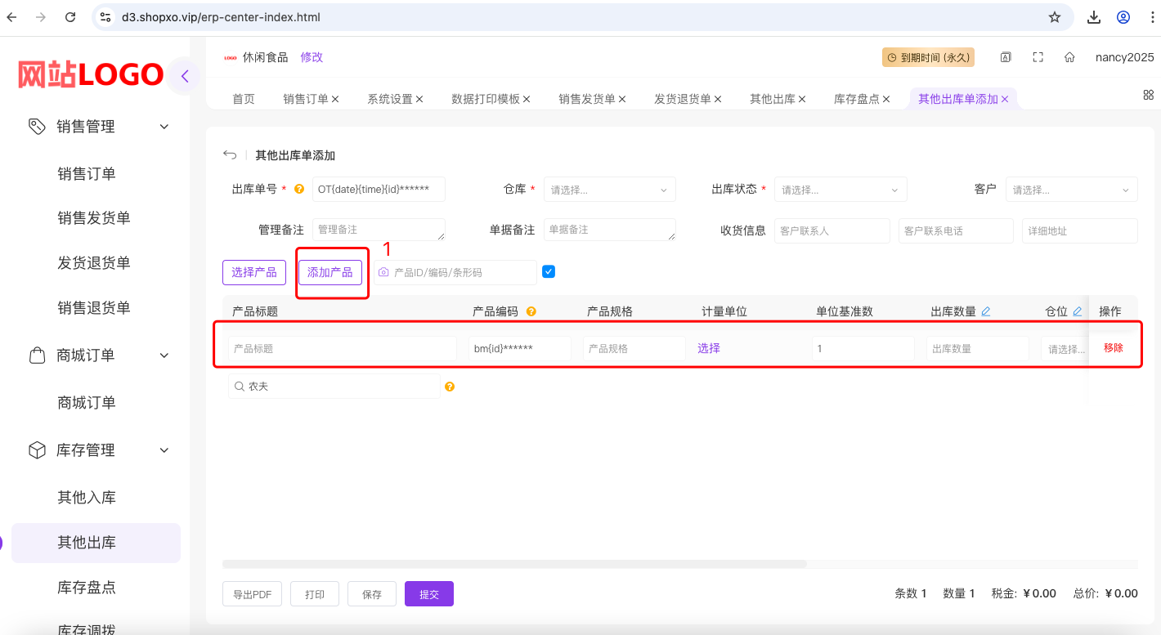The height and width of the screenshot is (635, 1161).
Task: Click the 导出PDF button
Action: (x=253, y=594)
